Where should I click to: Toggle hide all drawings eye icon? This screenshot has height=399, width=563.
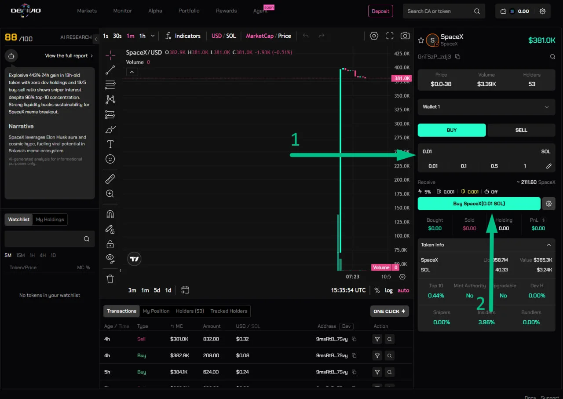[x=110, y=258]
